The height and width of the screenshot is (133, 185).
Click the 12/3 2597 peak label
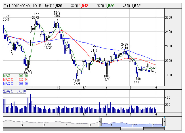(x=57, y=14)
